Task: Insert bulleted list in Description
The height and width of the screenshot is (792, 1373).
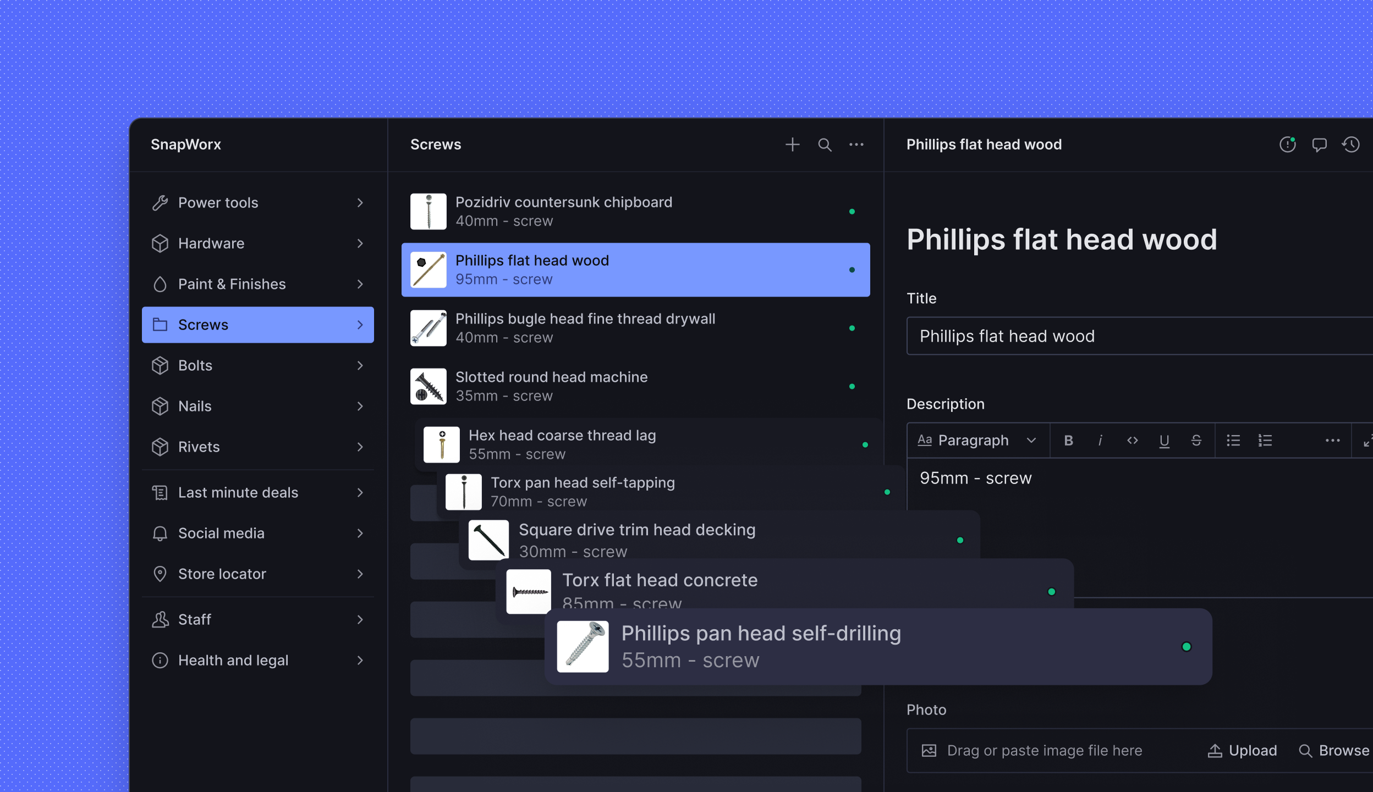Action: click(x=1233, y=441)
